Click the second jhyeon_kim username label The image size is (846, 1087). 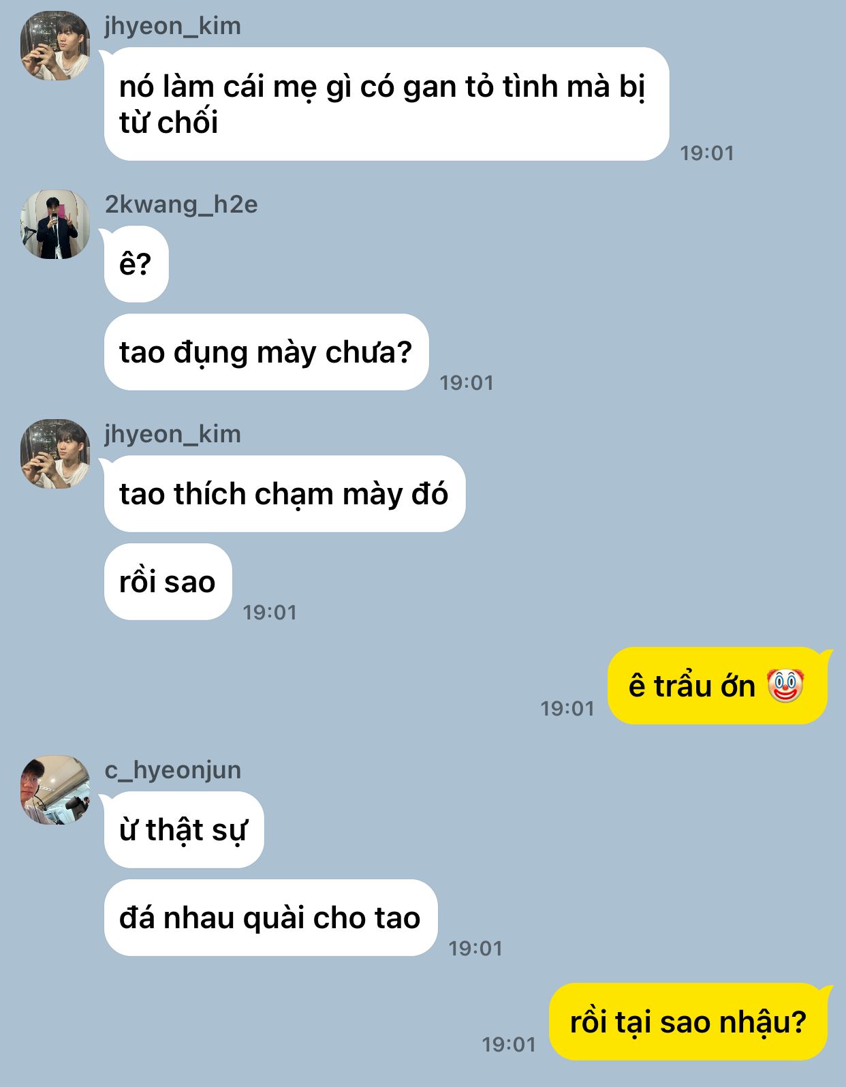[x=172, y=434]
